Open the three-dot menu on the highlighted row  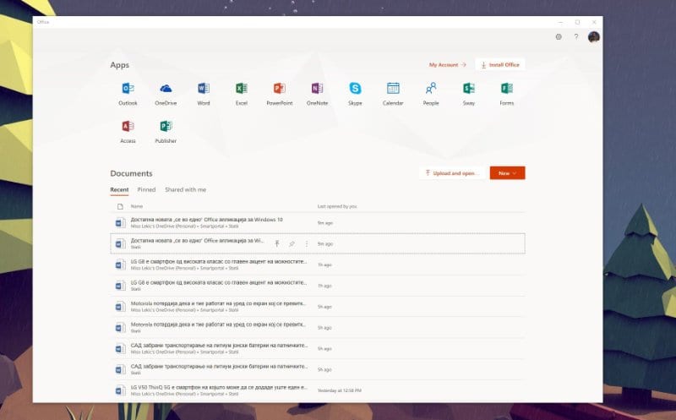tap(307, 243)
